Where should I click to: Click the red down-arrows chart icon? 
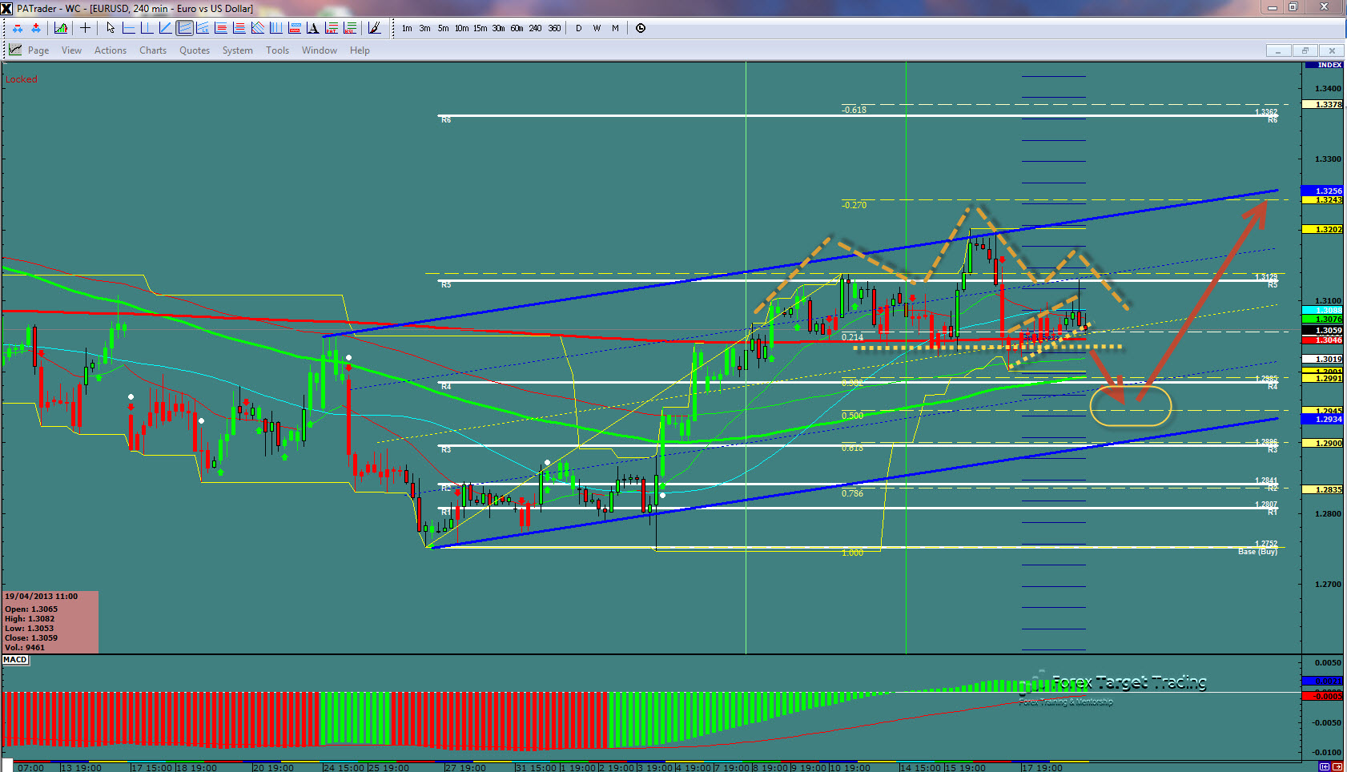click(18, 28)
